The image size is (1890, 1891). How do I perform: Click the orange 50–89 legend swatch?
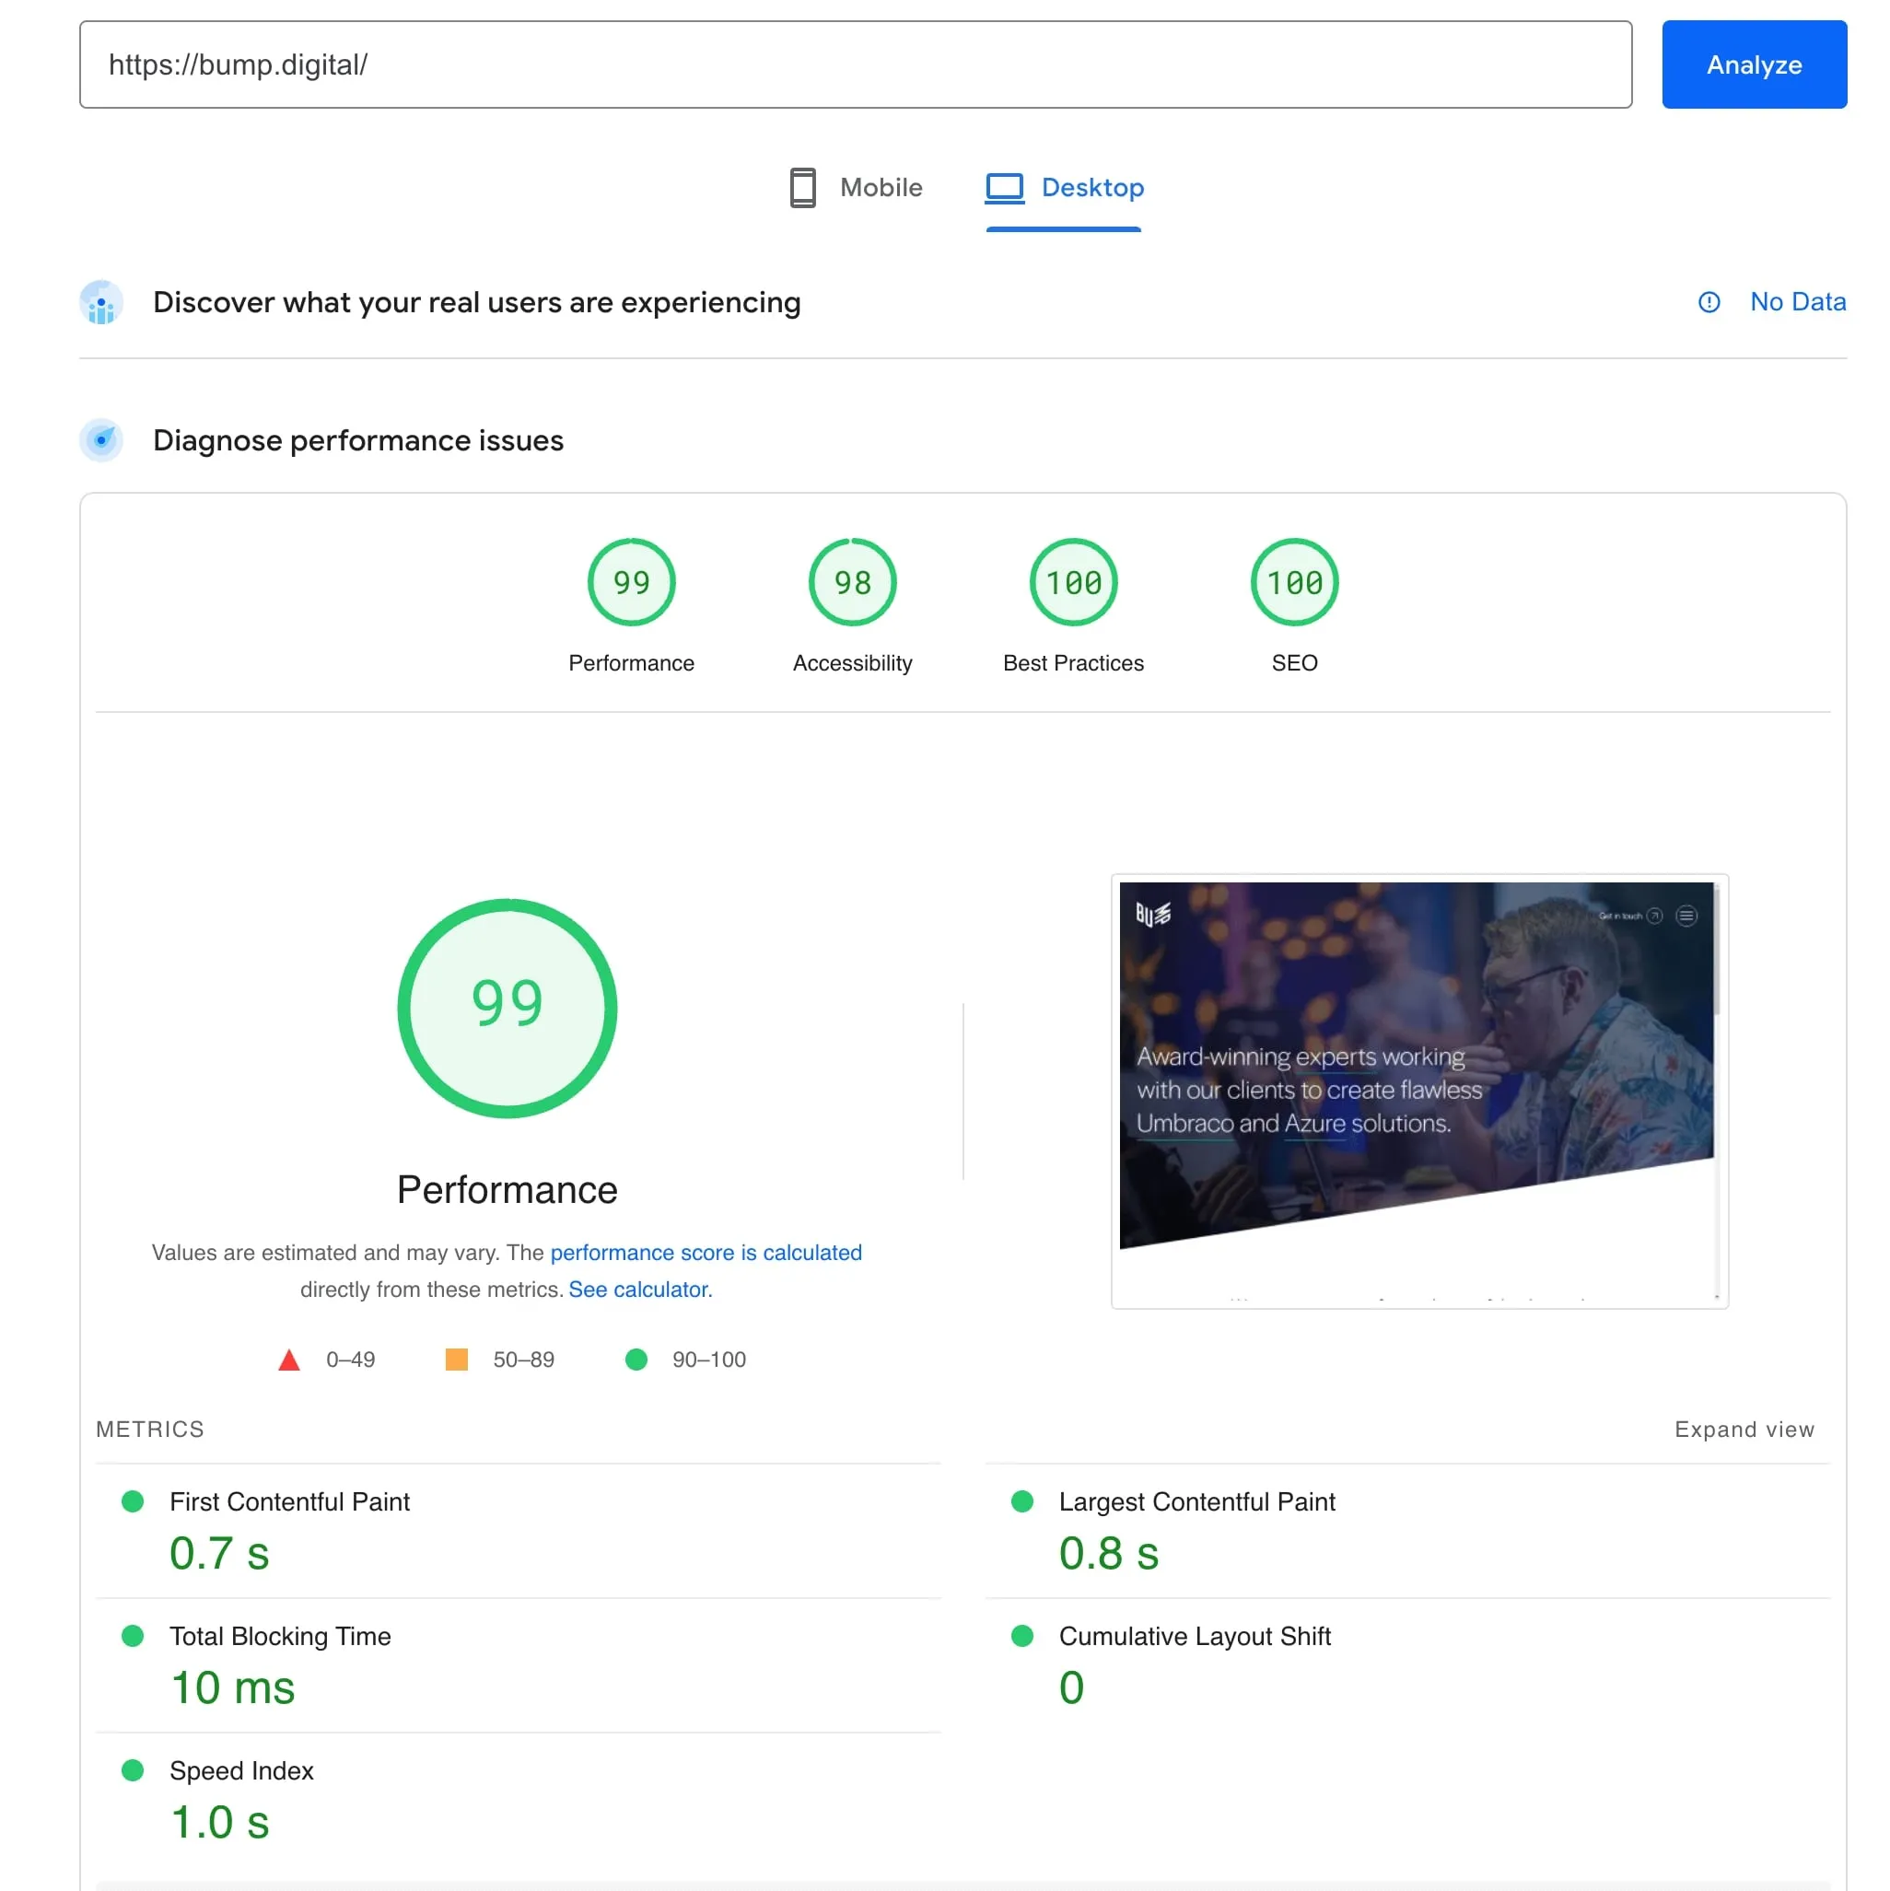[456, 1360]
